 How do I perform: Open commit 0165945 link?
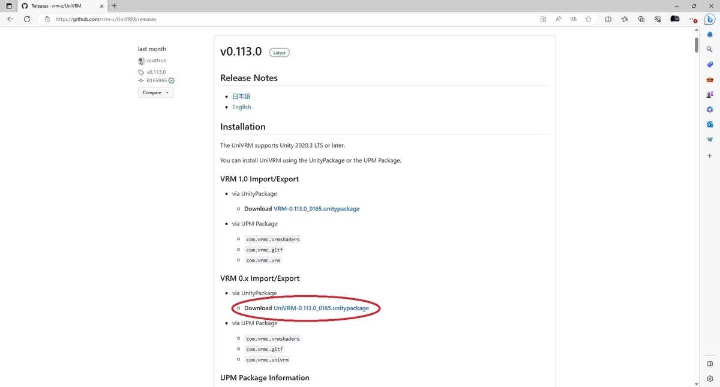point(157,80)
